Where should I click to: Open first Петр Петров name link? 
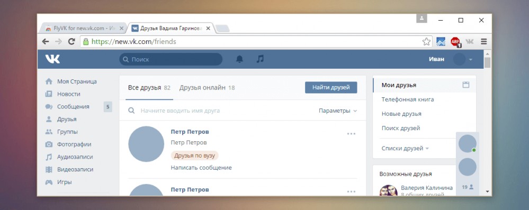coord(190,132)
